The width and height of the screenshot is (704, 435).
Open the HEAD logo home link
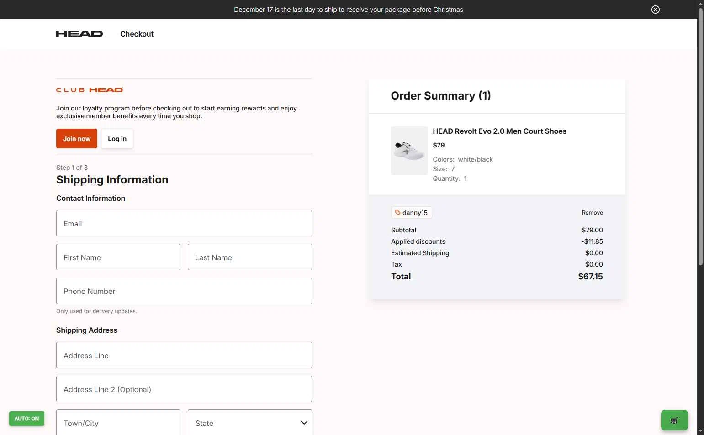[x=79, y=34]
